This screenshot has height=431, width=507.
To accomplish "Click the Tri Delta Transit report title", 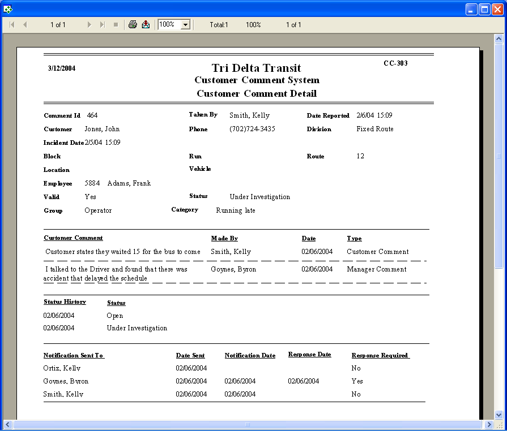I will (x=256, y=68).
